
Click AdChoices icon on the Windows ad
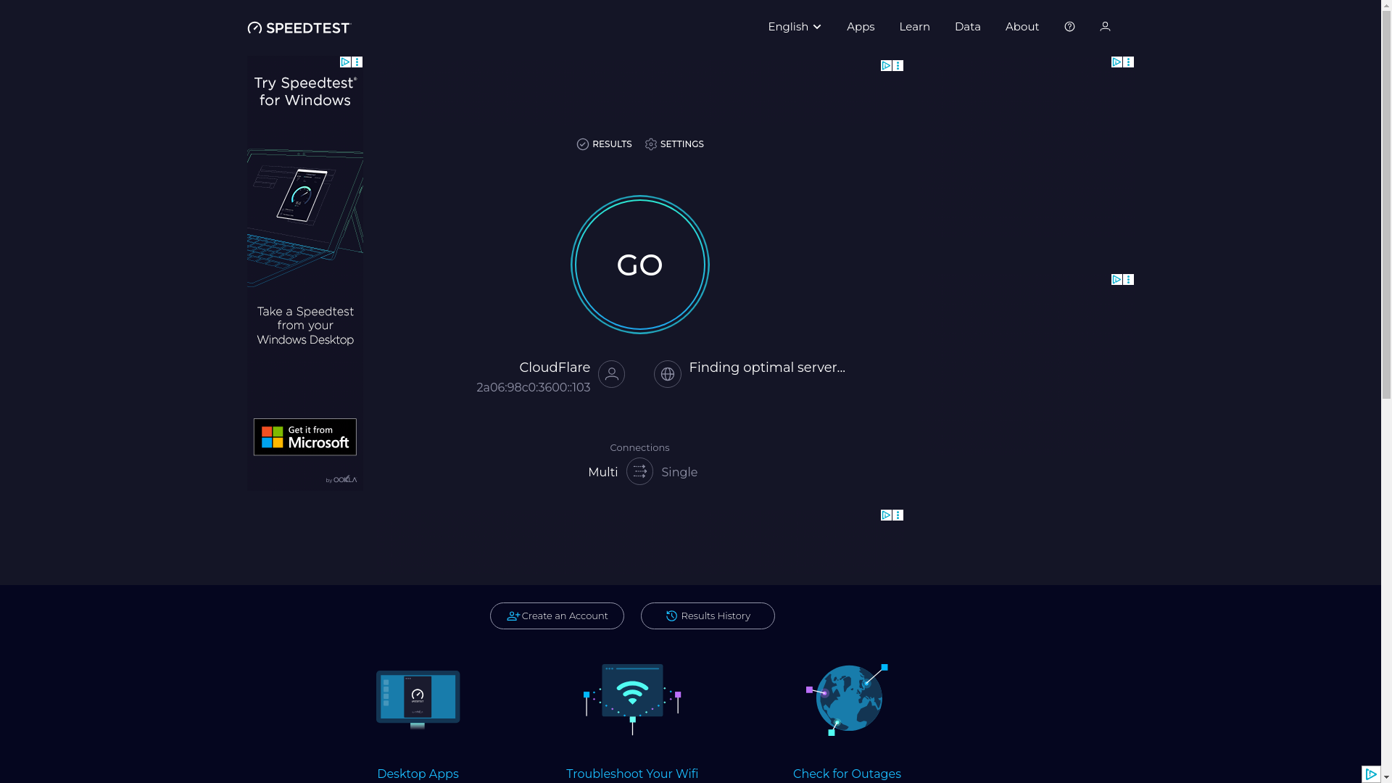pyautogui.click(x=345, y=62)
